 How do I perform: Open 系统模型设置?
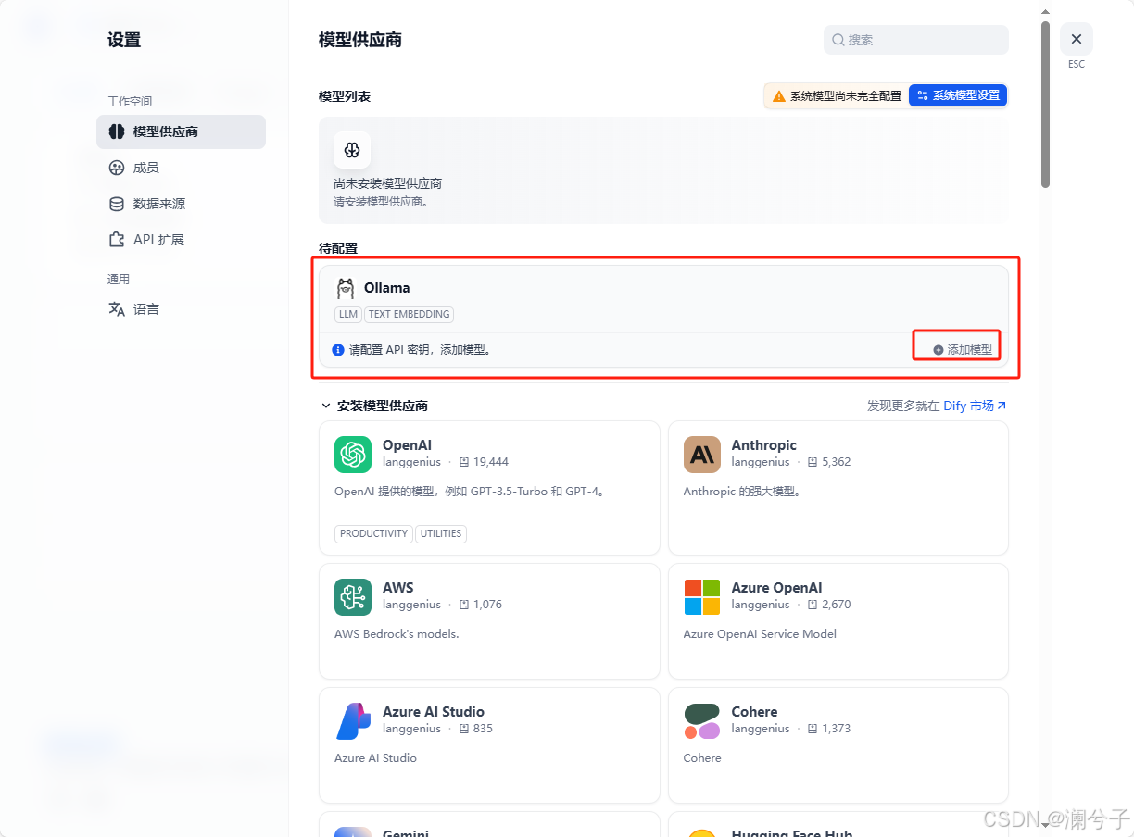(958, 95)
